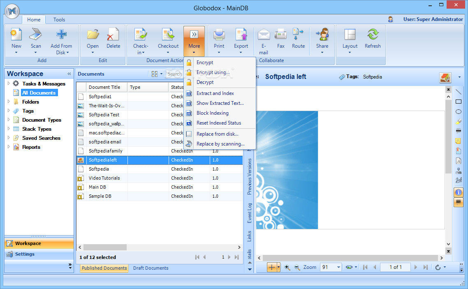Click the New document icon

16,34
